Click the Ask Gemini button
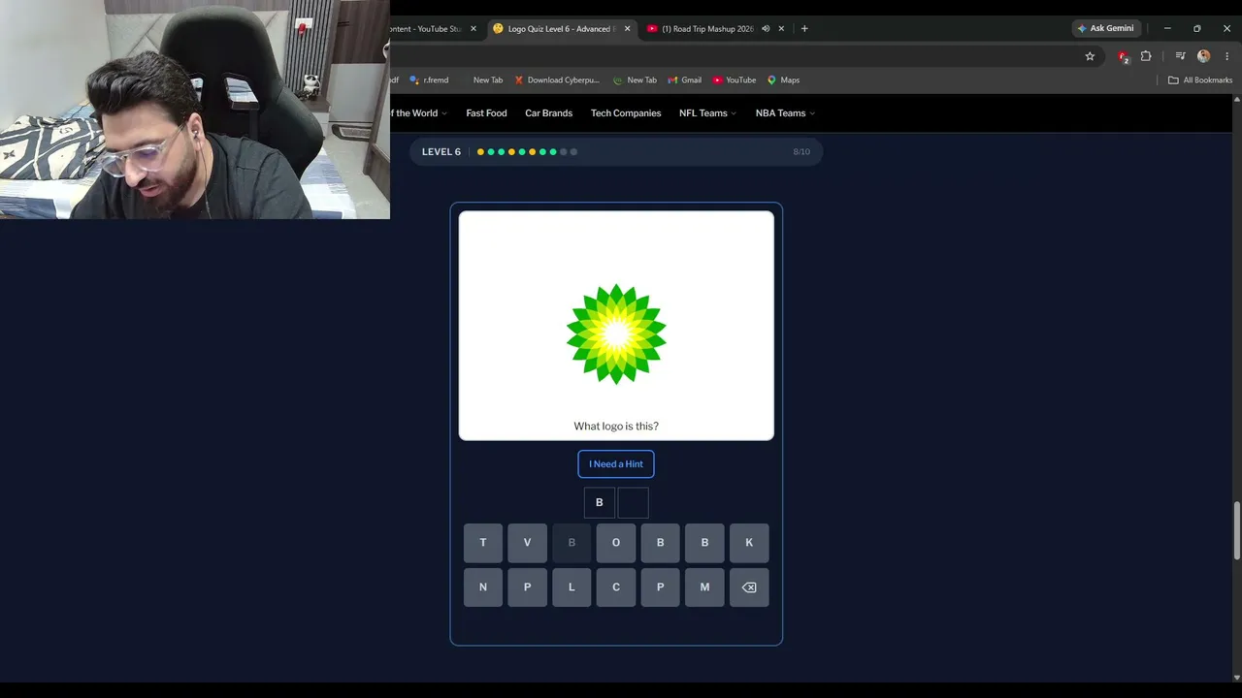This screenshot has height=698, width=1242. click(1105, 29)
